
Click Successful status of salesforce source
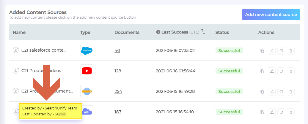pyautogui.click(x=229, y=51)
